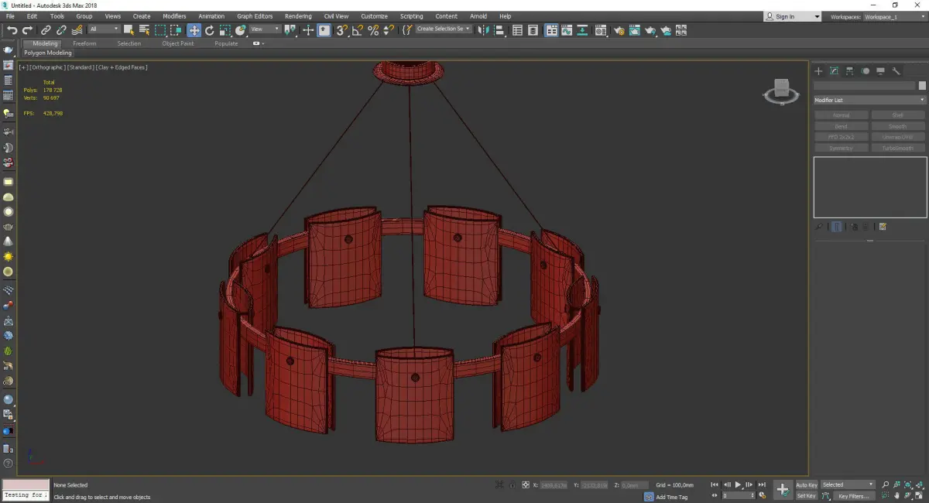Image resolution: width=929 pixels, height=503 pixels.
Task: Open the Key Filters button
Action: [x=854, y=496]
